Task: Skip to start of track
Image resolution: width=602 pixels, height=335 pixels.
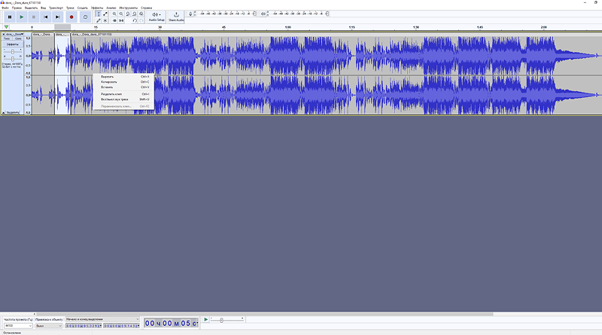Action: tap(45, 17)
